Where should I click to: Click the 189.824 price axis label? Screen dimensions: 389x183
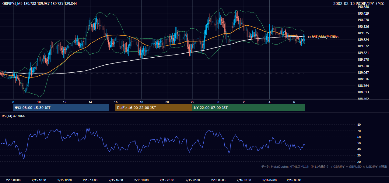tap(363, 40)
